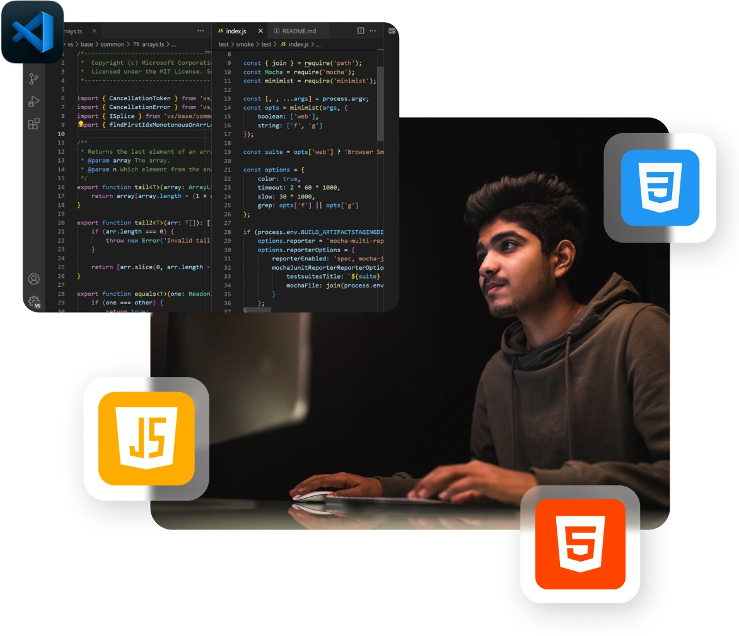Open the Manage settings gear icon

[35, 301]
